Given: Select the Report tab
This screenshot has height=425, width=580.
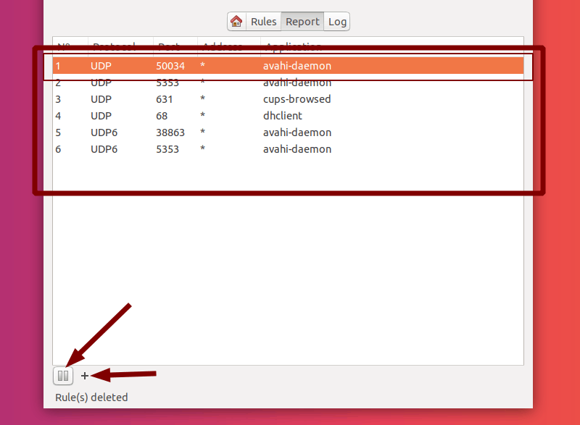Looking at the screenshot, I should pos(302,21).
